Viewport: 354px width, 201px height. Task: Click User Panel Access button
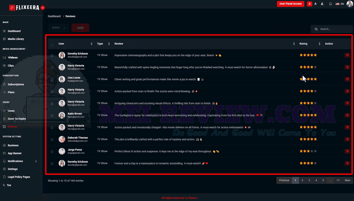290,4
